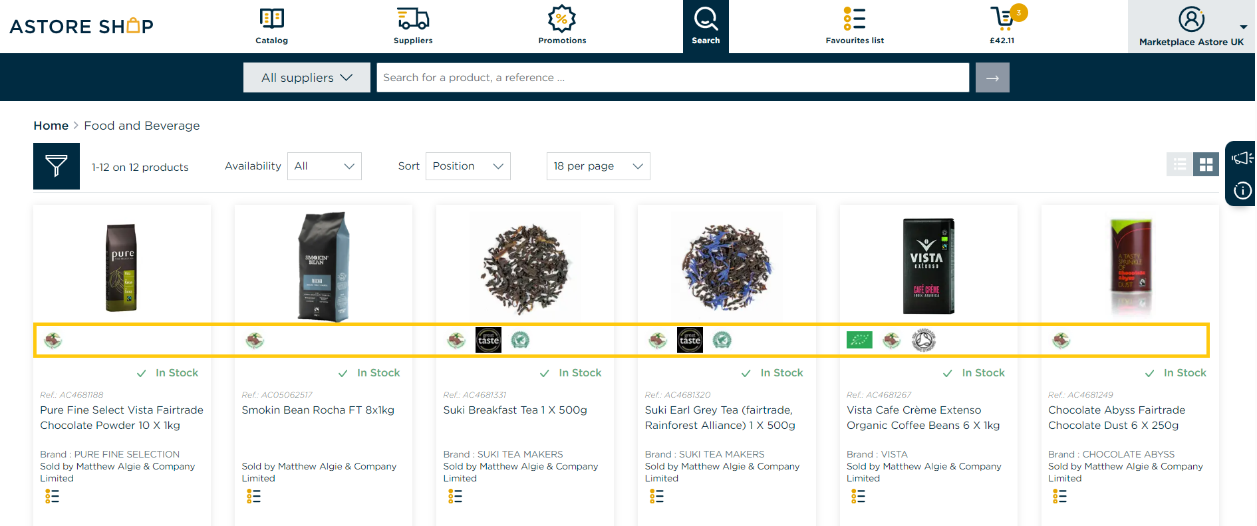Click Rainforest Alliance badge on Suki Breakfast Tea
The height and width of the screenshot is (526, 1257).
520,340
